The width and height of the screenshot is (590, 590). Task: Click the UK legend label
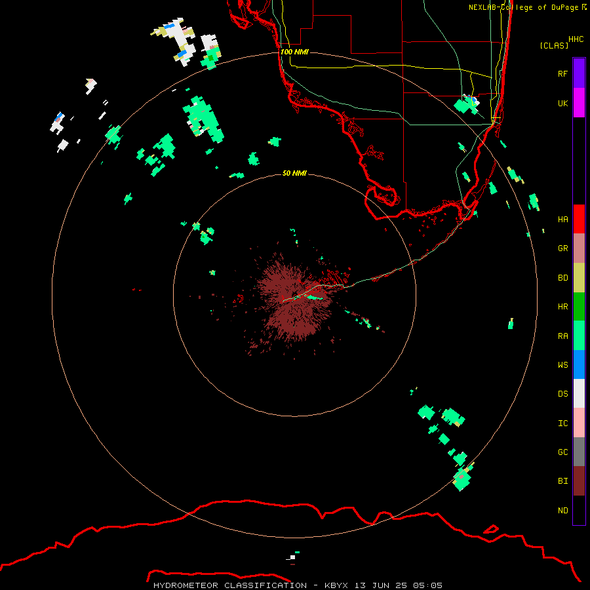click(x=562, y=103)
